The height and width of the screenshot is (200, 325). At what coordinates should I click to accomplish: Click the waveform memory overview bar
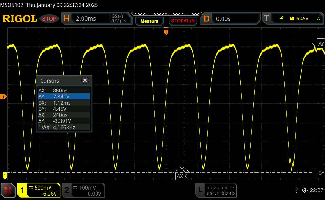point(166,14)
